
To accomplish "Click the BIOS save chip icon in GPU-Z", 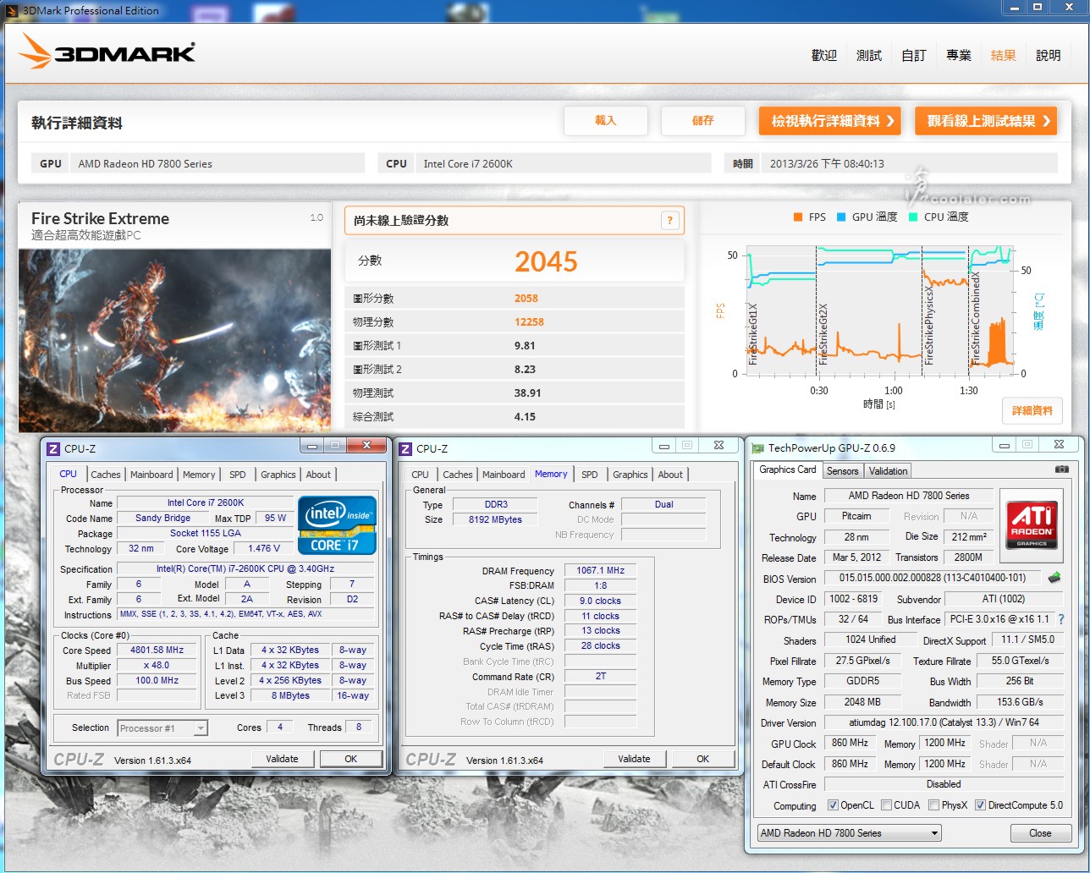I will pyautogui.click(x=1054, y=578).
